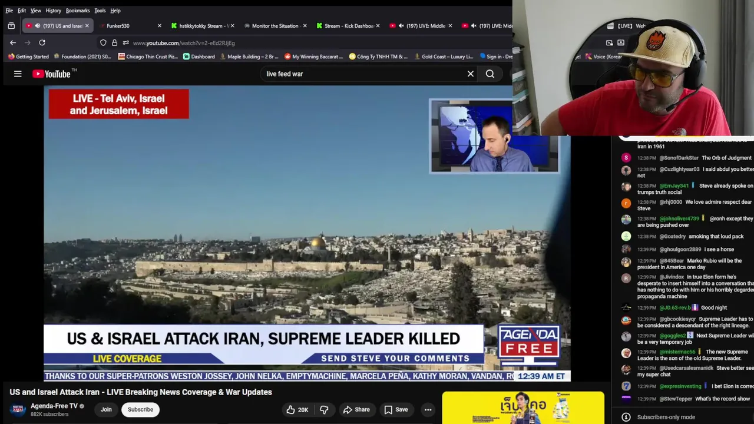Mute the playing '(197) US and Israel' tab
This screenshot has height=424, width=754.
click(x=38, y=26)
